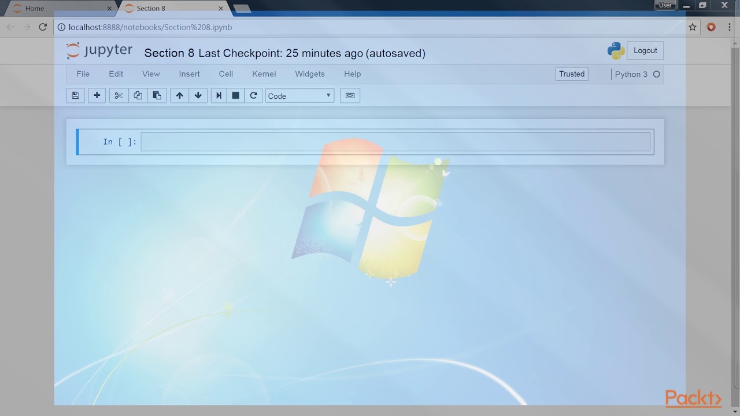740x416 pixels.
Task: View site information icon in address bar
Action: pyautogui.click(x=62, y=27)
